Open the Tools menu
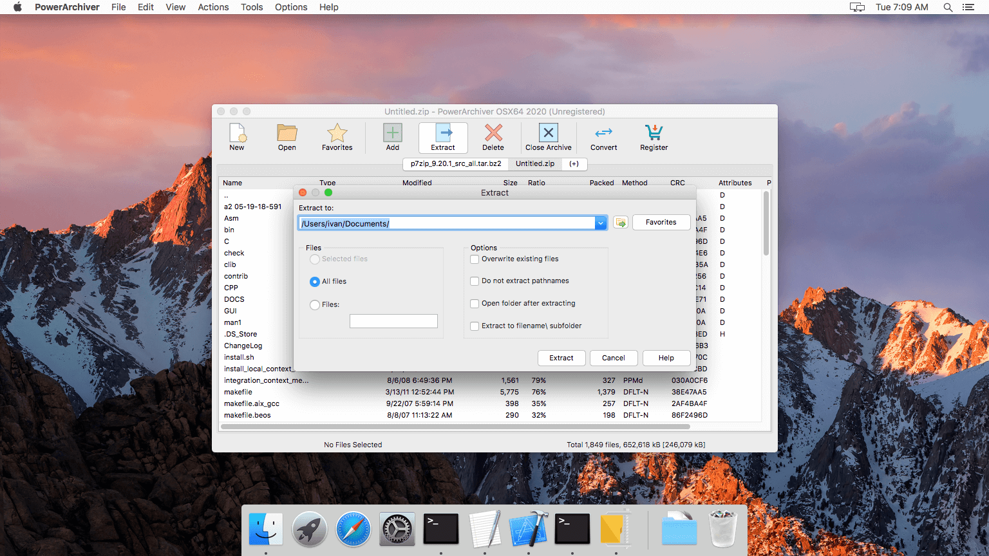 click(252, 7)
